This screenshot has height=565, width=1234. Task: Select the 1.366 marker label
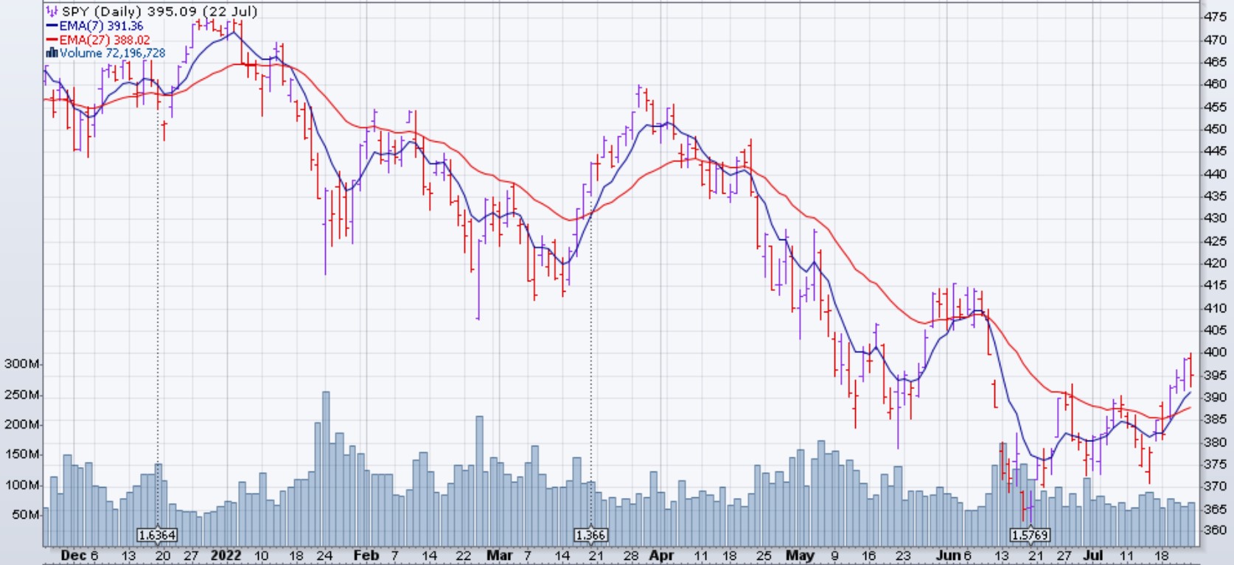pyautogui.click(x=590, y=535)
